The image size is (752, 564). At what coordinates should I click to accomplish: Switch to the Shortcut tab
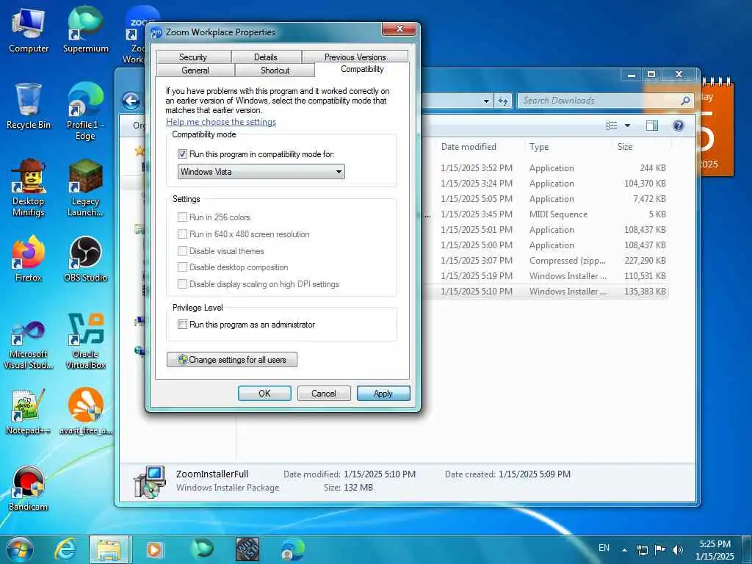pyautogui.click(x=275, y=70)
